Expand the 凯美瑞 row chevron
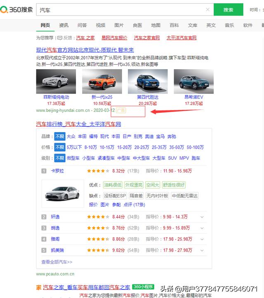 [x=202, y=251]
